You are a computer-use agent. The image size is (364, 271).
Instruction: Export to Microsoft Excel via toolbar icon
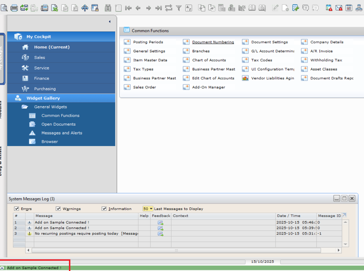point(55,8)
